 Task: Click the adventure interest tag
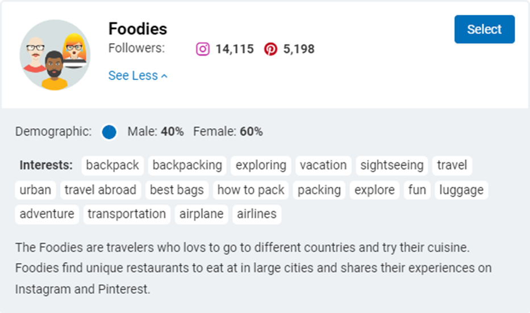(47, 214)
